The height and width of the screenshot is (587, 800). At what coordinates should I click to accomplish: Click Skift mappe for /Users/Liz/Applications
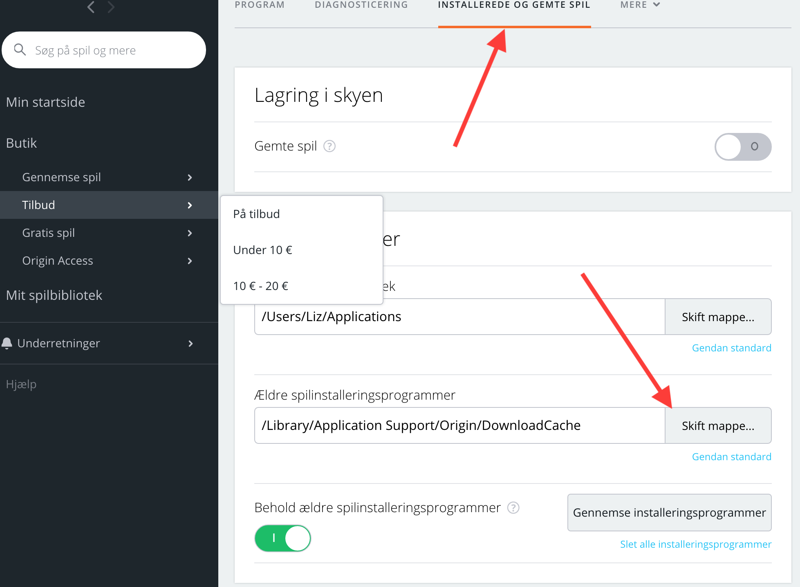[x=718, y=317]
